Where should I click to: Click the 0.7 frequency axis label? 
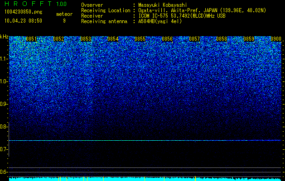coord(3,149)
